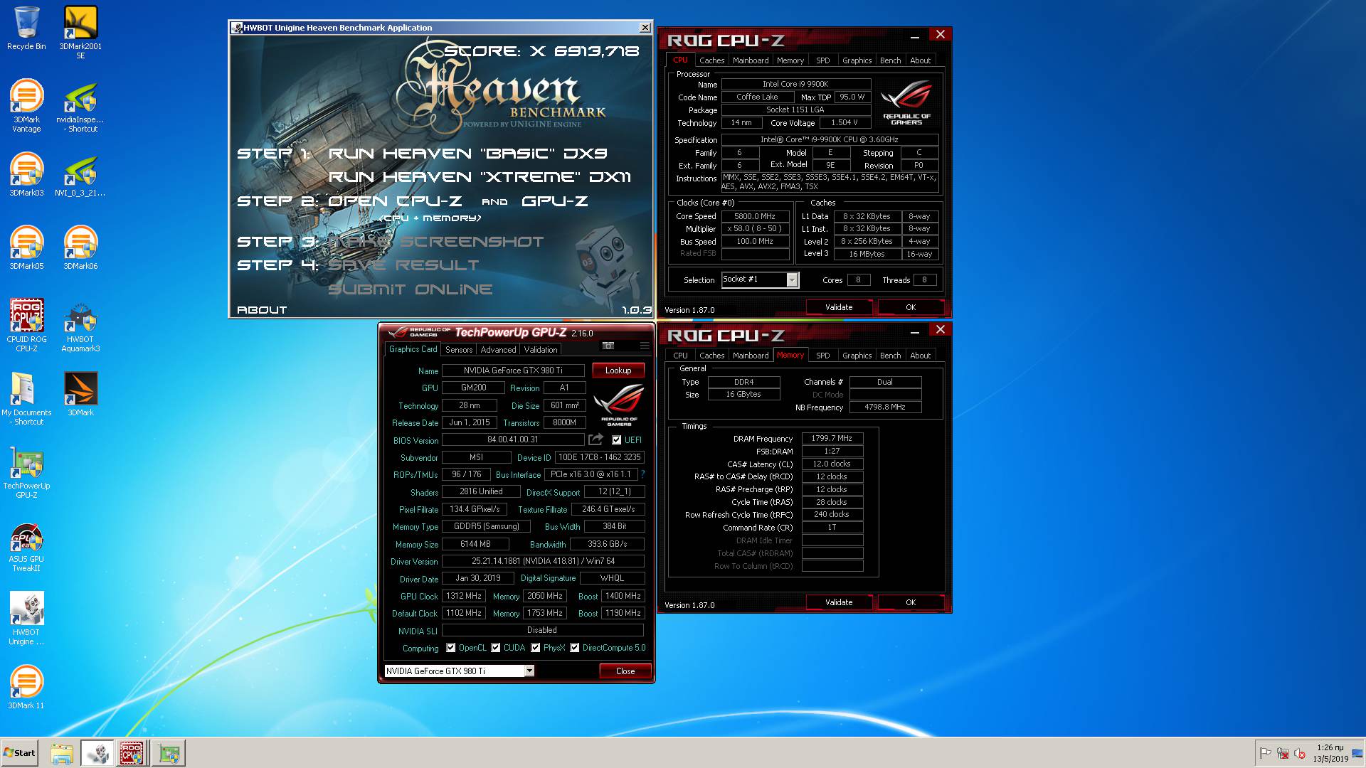Click RUN HEAVEN "XTREME" DX11 link

click(480, 177)
